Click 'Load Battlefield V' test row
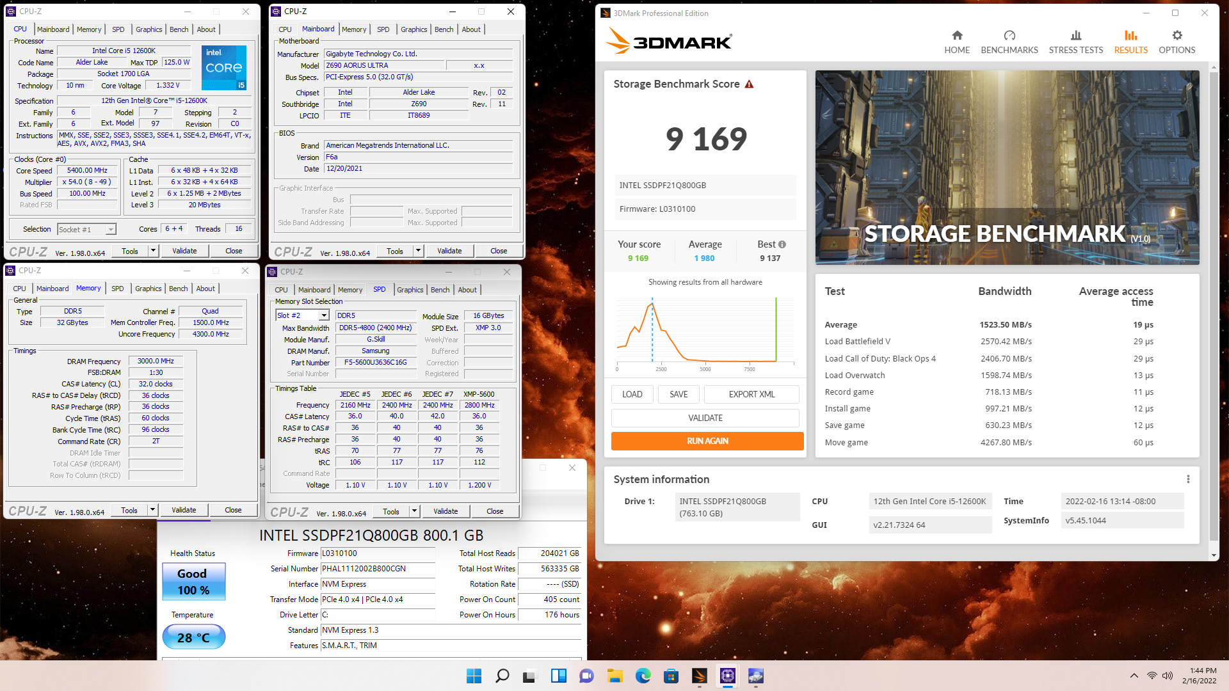1229x691 pixels. point(989,342)
